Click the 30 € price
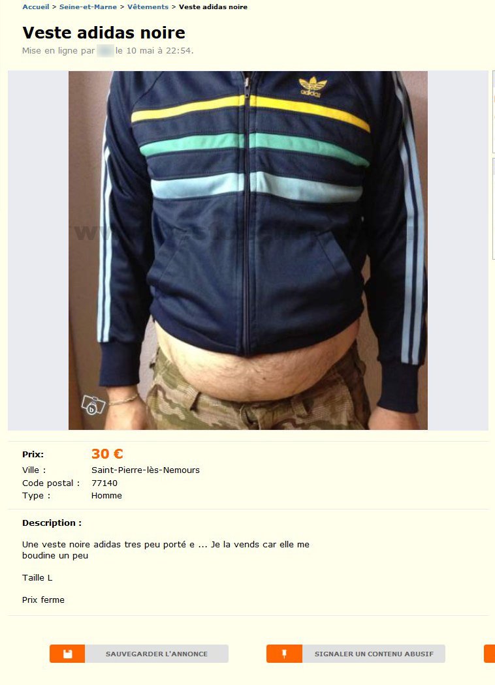 coord(107,454)
